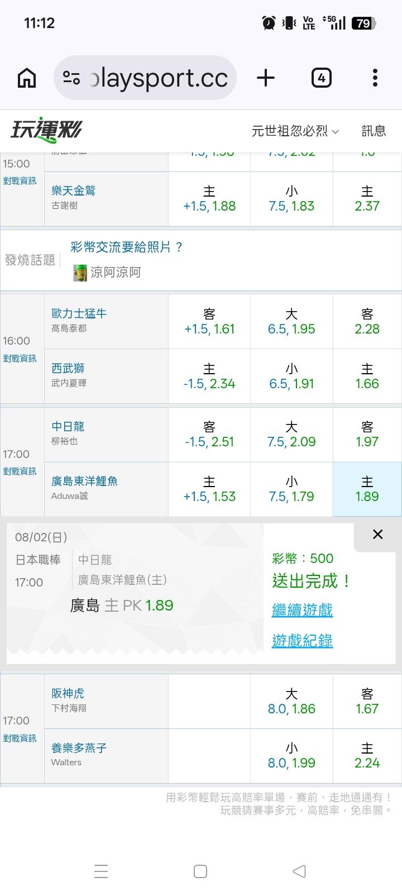This screenshot has width=402, height=896.
Task: Click the 繼續遊戲 link
Action: coord(302,610)
